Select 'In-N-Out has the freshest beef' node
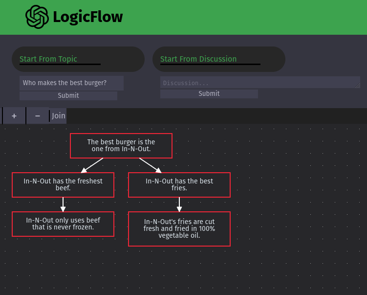The image size is (367, 295). (63, 185)
